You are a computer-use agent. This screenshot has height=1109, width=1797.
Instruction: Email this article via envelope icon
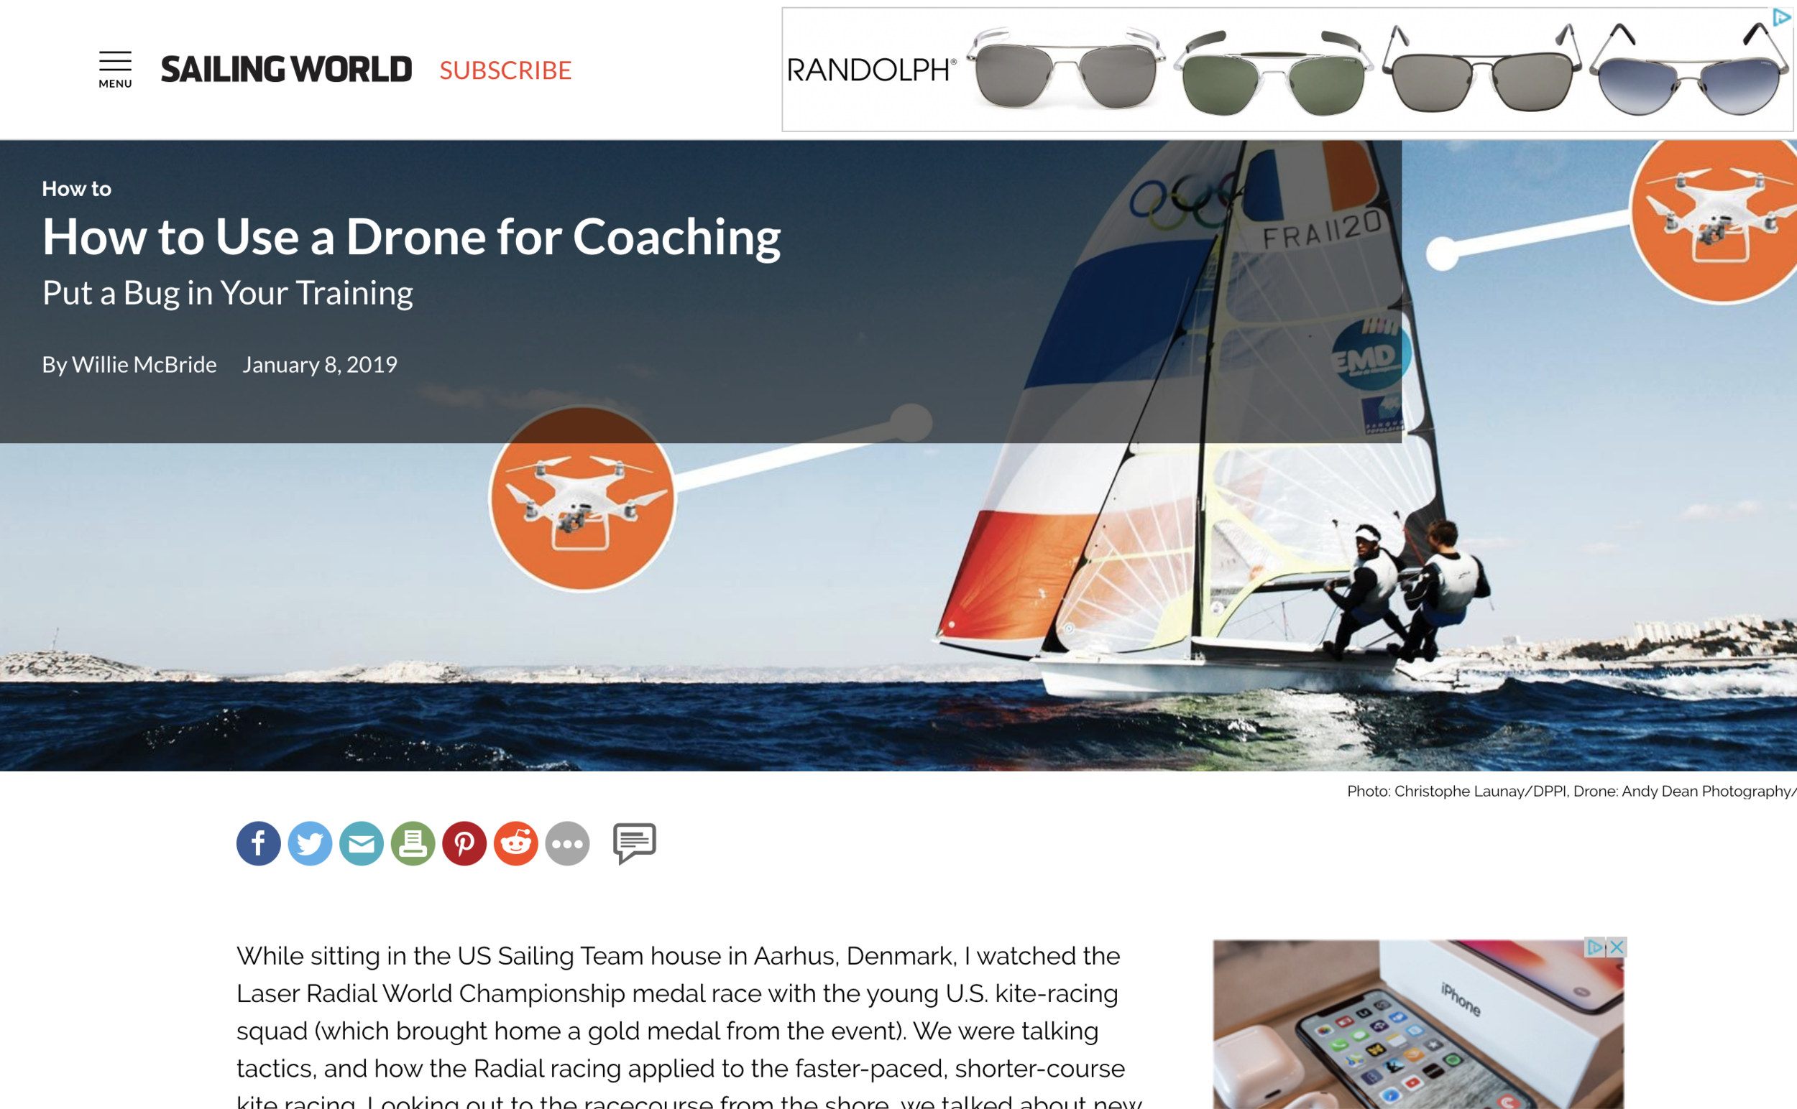[x=361, y=843]
